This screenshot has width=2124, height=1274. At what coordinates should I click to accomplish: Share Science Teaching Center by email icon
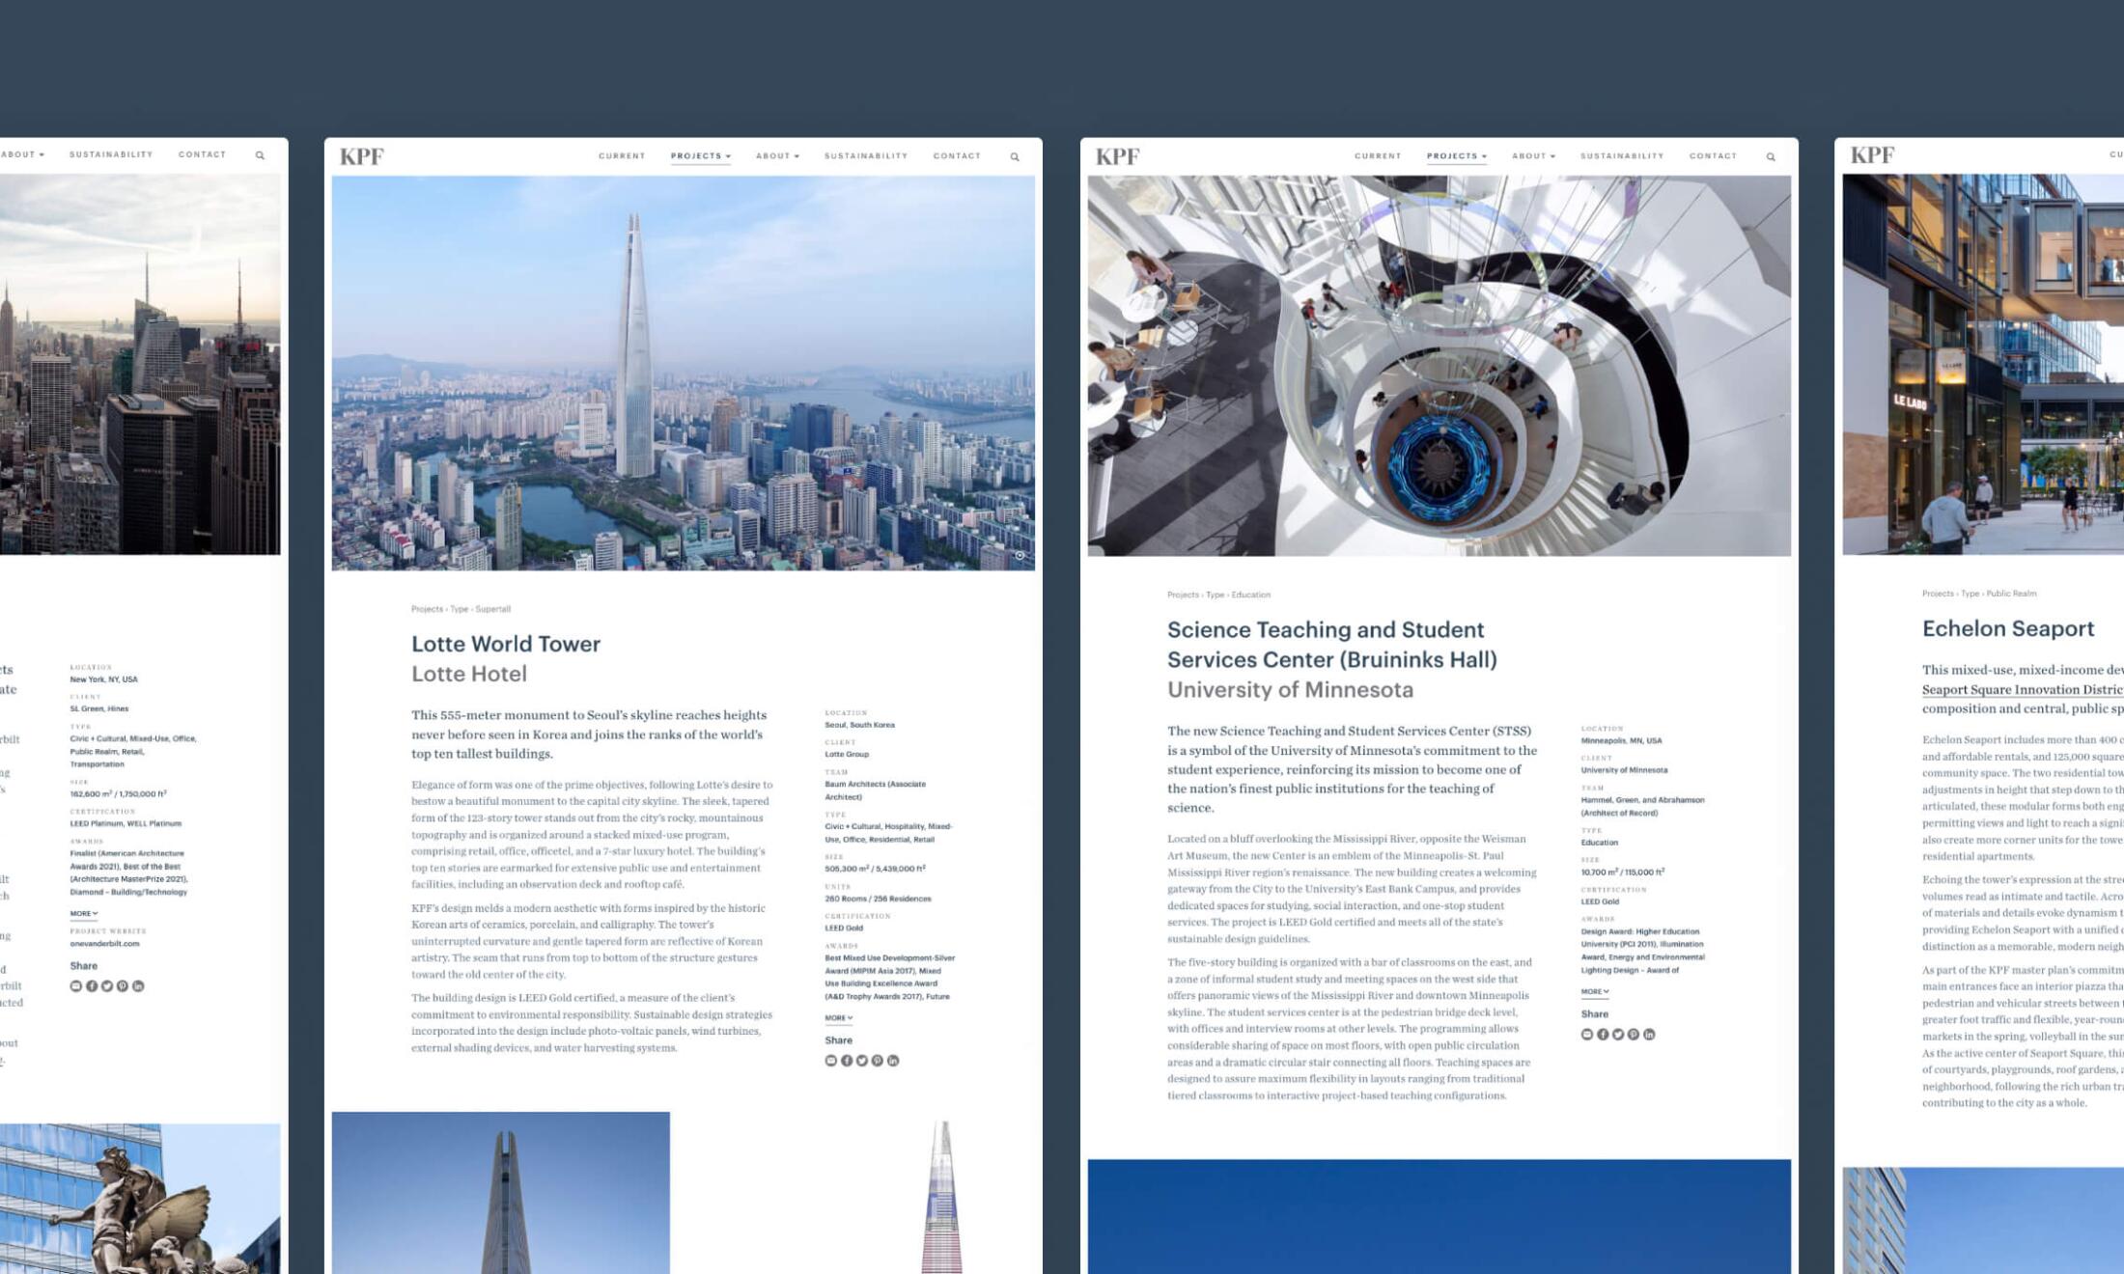point(1587,1035)
